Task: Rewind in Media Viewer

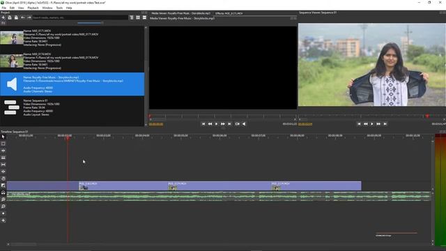Action: tap(210, 124)
